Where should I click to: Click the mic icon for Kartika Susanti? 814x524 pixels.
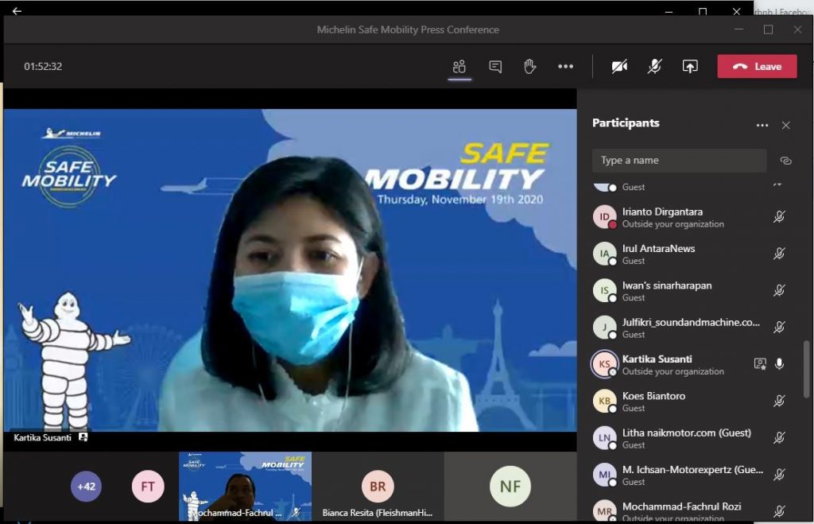(780, 364)
